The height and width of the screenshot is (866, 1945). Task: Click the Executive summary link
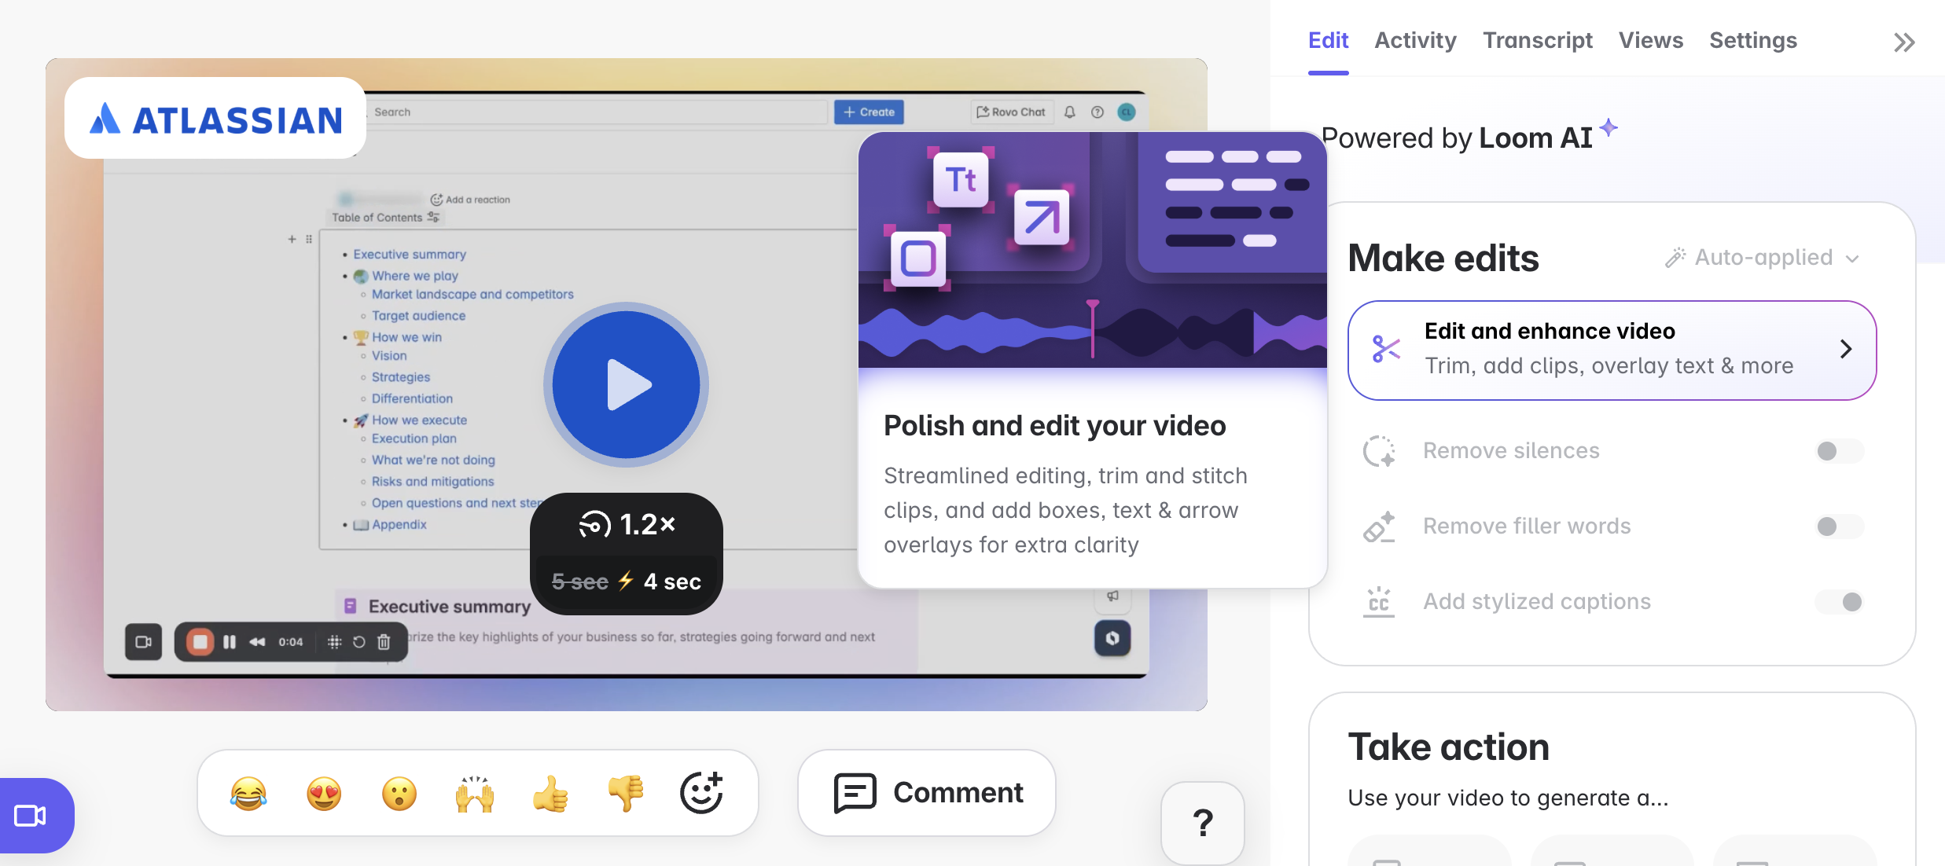pyautogui.click(x=410, y=255)
